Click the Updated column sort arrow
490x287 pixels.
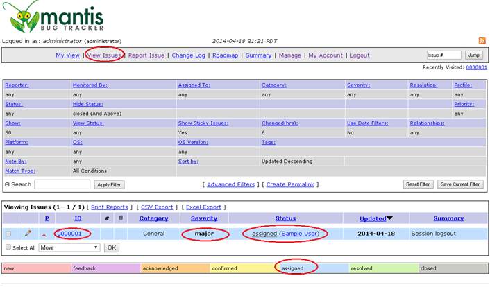(389, 218)
